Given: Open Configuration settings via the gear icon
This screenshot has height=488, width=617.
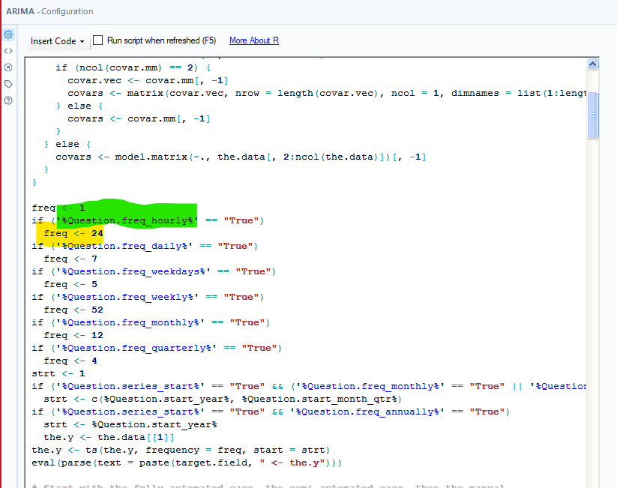Looking at the screenshot, I should 8,33.
